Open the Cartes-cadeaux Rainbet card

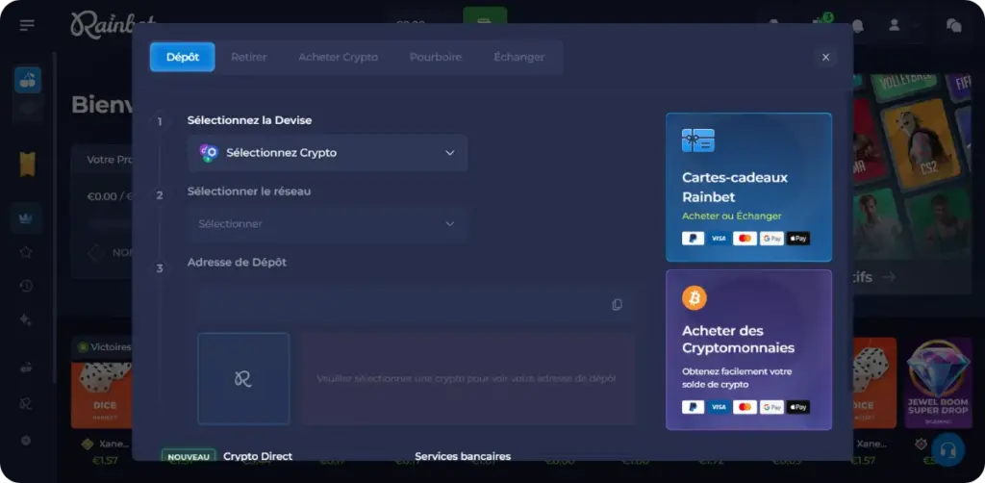click(x=748, y=188)
